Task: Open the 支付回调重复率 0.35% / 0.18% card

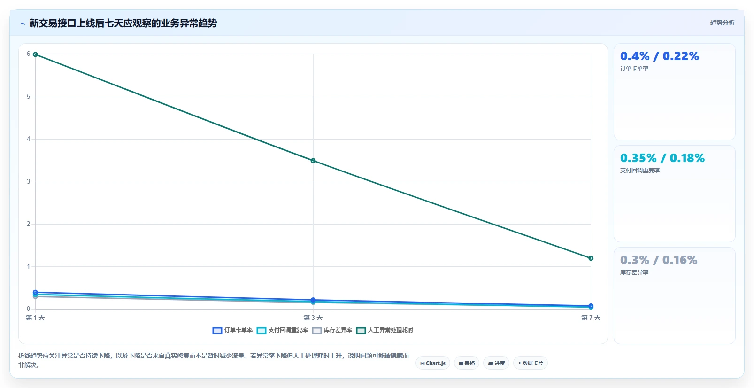Action: point(675,194)
